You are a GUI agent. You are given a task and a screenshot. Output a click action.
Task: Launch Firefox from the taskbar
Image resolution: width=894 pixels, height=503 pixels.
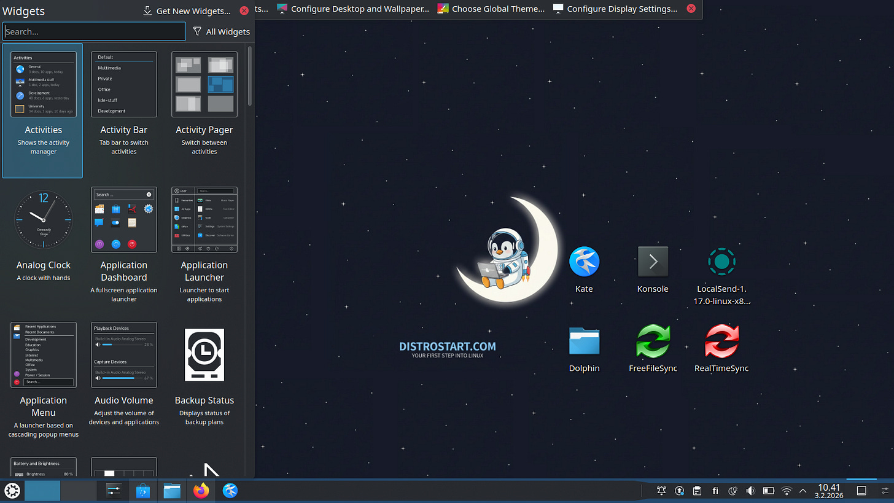201,491
